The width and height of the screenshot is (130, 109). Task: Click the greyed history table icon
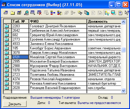coord(46,13)
